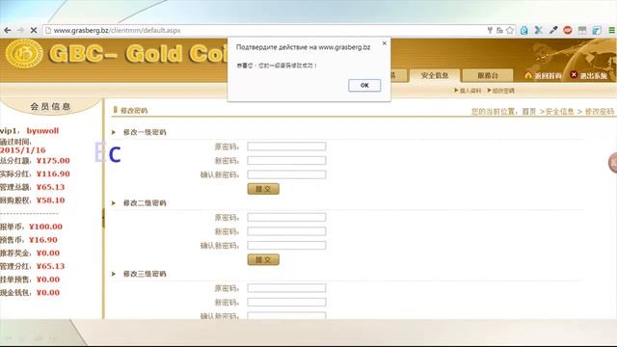
Task: Focus 原密码 field under 修改二级密码
Action: [286, 217]
